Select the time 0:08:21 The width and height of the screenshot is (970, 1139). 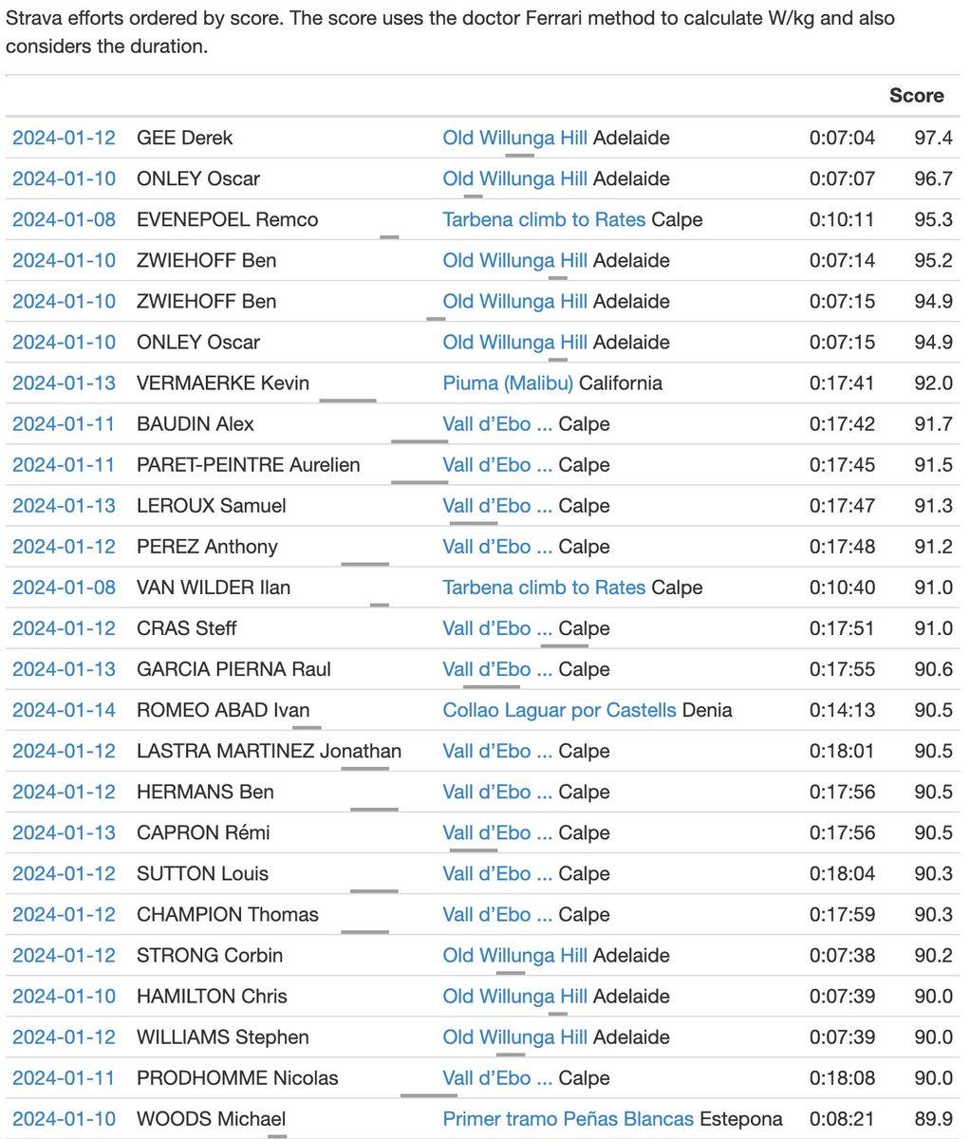[x=842, y=1119]
